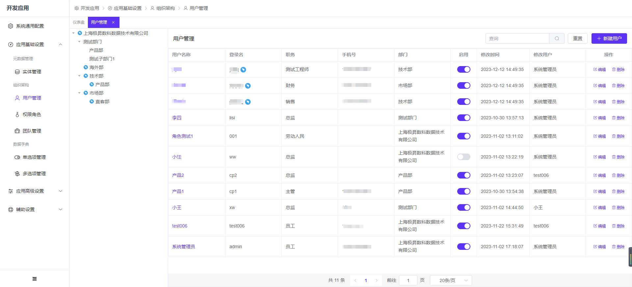This screenshot has height=287, width=632.
Task: Click the 应用高级设置 sliders icon
Action: [11, 191]
